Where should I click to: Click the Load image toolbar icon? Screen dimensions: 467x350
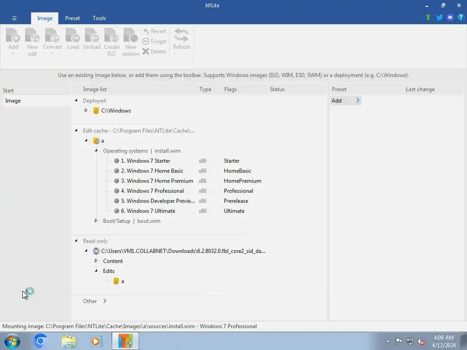[x=73, y=35]
